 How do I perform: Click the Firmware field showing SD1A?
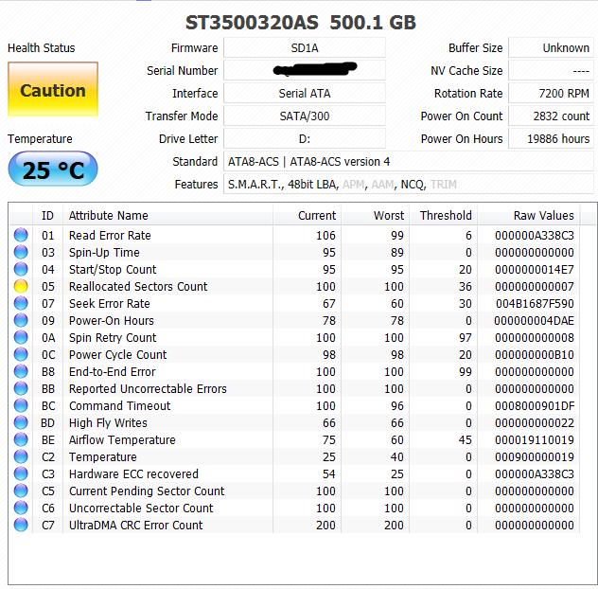click(305, 47)
